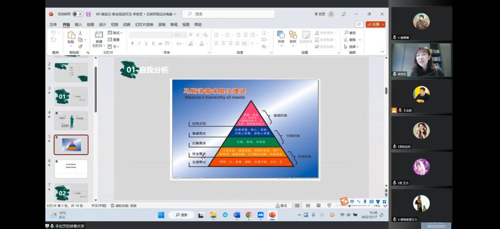This screenshot has height=229, width=500.
Task: Expand the Select (选择) dropdown
Action: [352, 47]
